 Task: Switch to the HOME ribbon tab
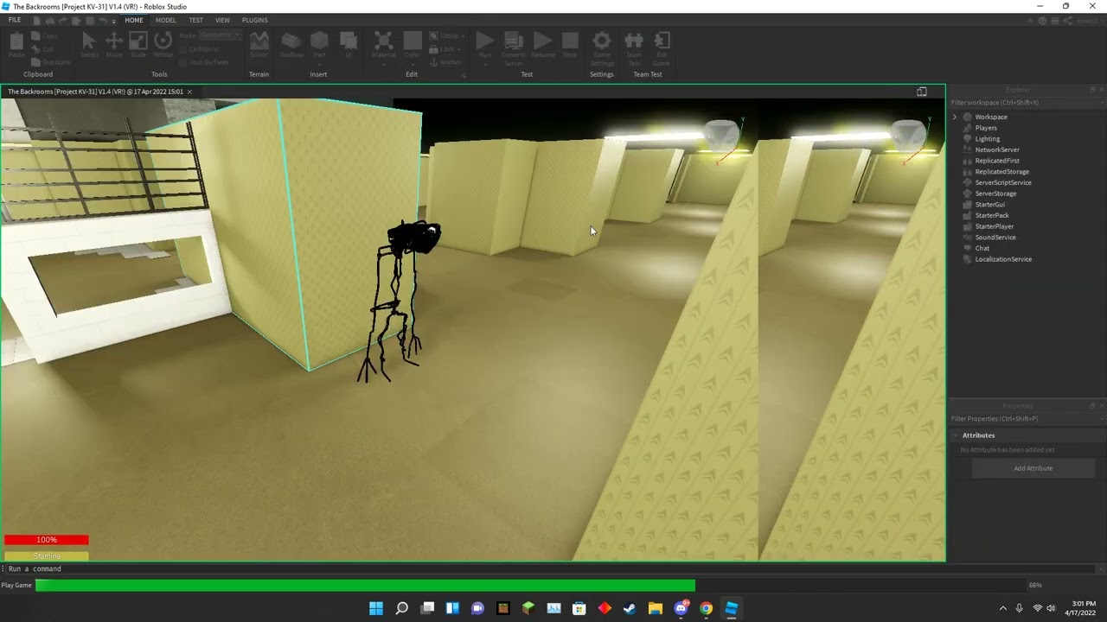click(134, 20)
